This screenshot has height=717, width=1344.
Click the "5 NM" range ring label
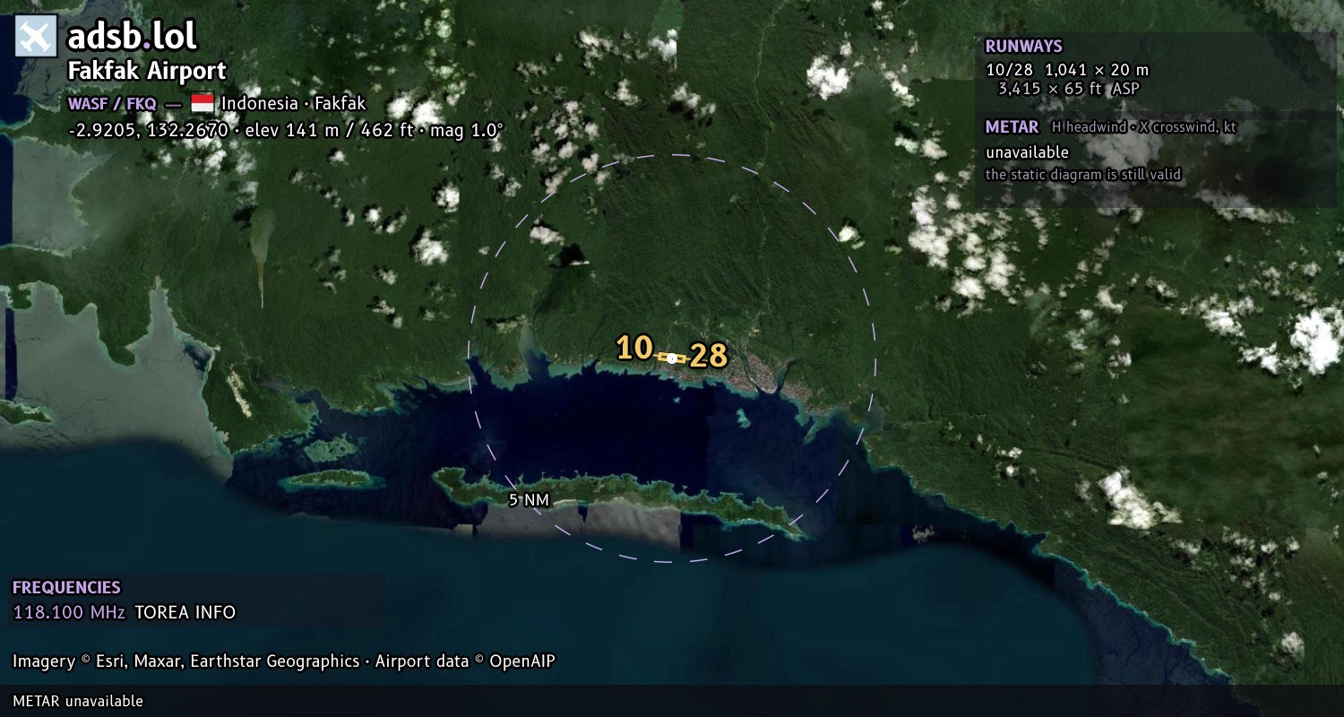pyautogui.click(x=529, y=500)
